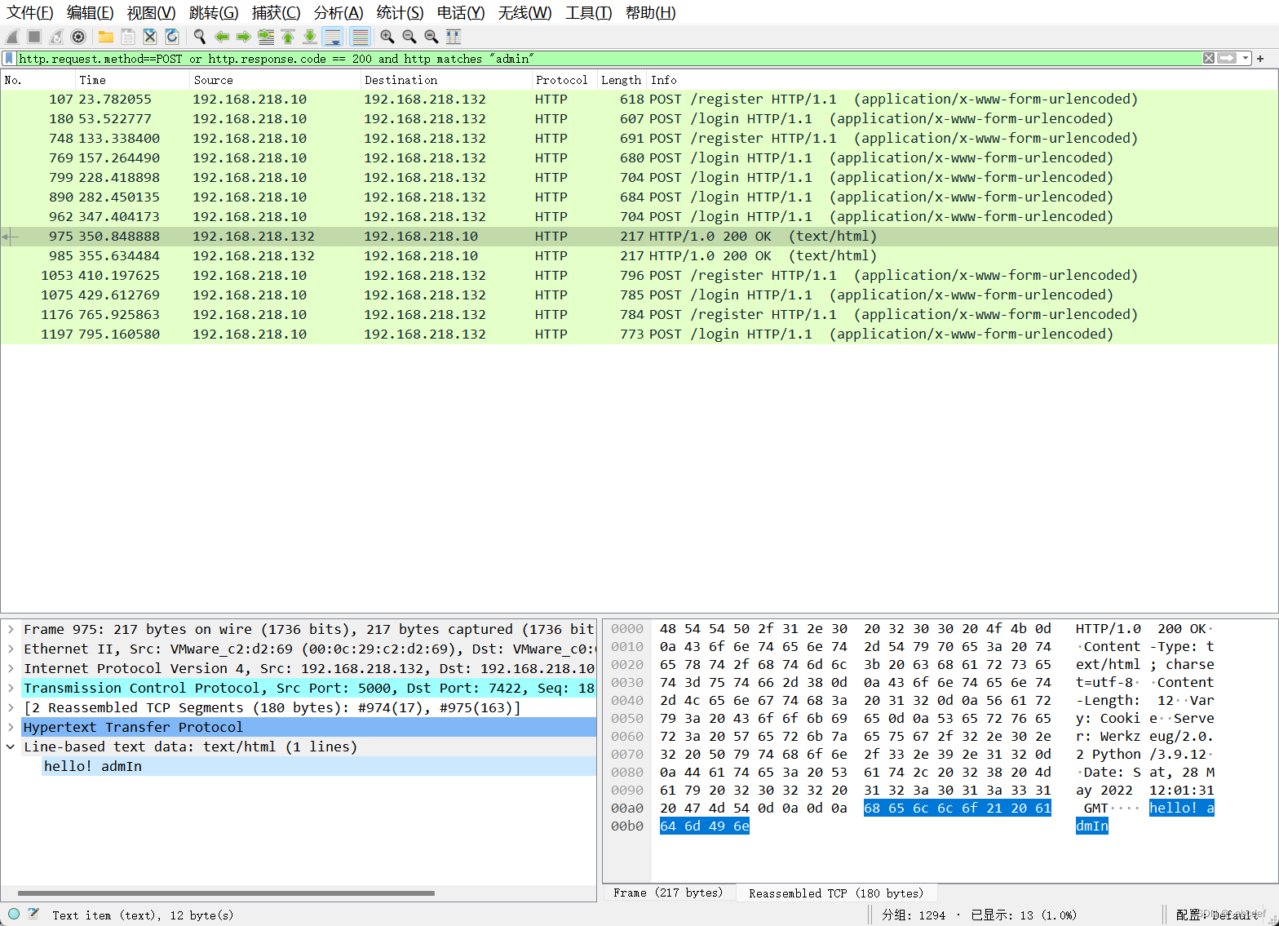The height and width of the screenshot is (926, 1279).
Task: Select the 'hello! admIn' text line
Action: (319, 766)
